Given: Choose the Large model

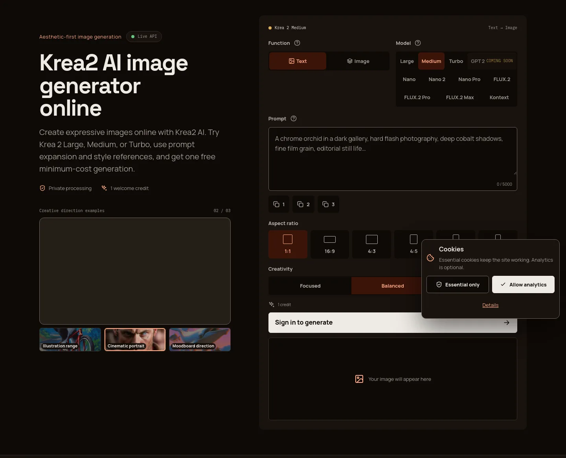Looking at the screenshot, I should coord(407,61).
